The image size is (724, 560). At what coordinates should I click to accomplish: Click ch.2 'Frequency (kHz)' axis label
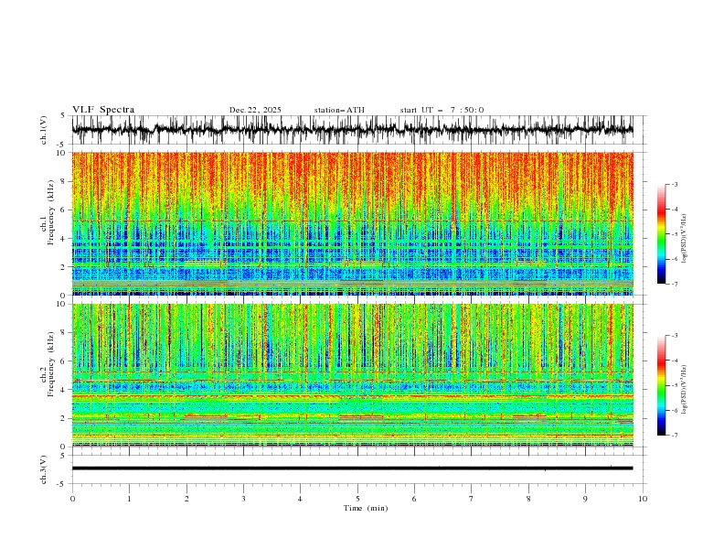tap(51, 363)
